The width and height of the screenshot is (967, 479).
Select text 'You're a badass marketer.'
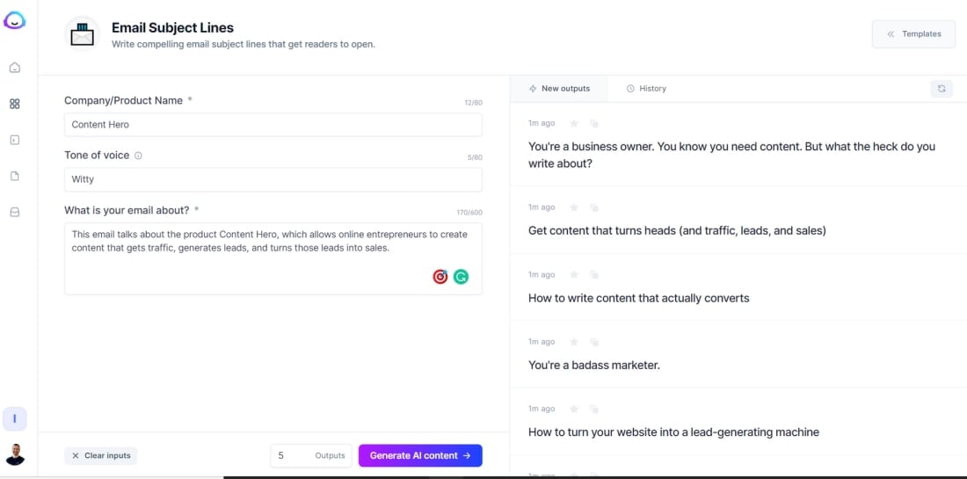[x=594, y=365]
